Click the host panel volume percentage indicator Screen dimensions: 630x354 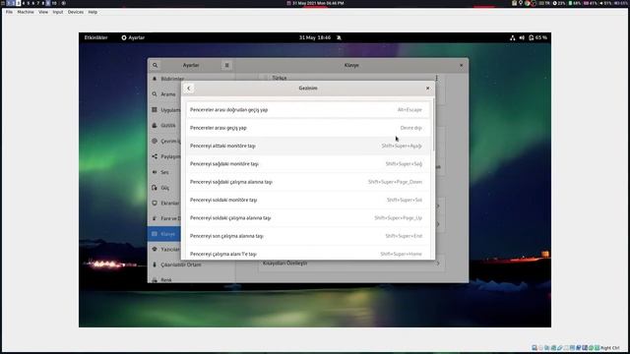pyautogui.click(x=606, y=3)
